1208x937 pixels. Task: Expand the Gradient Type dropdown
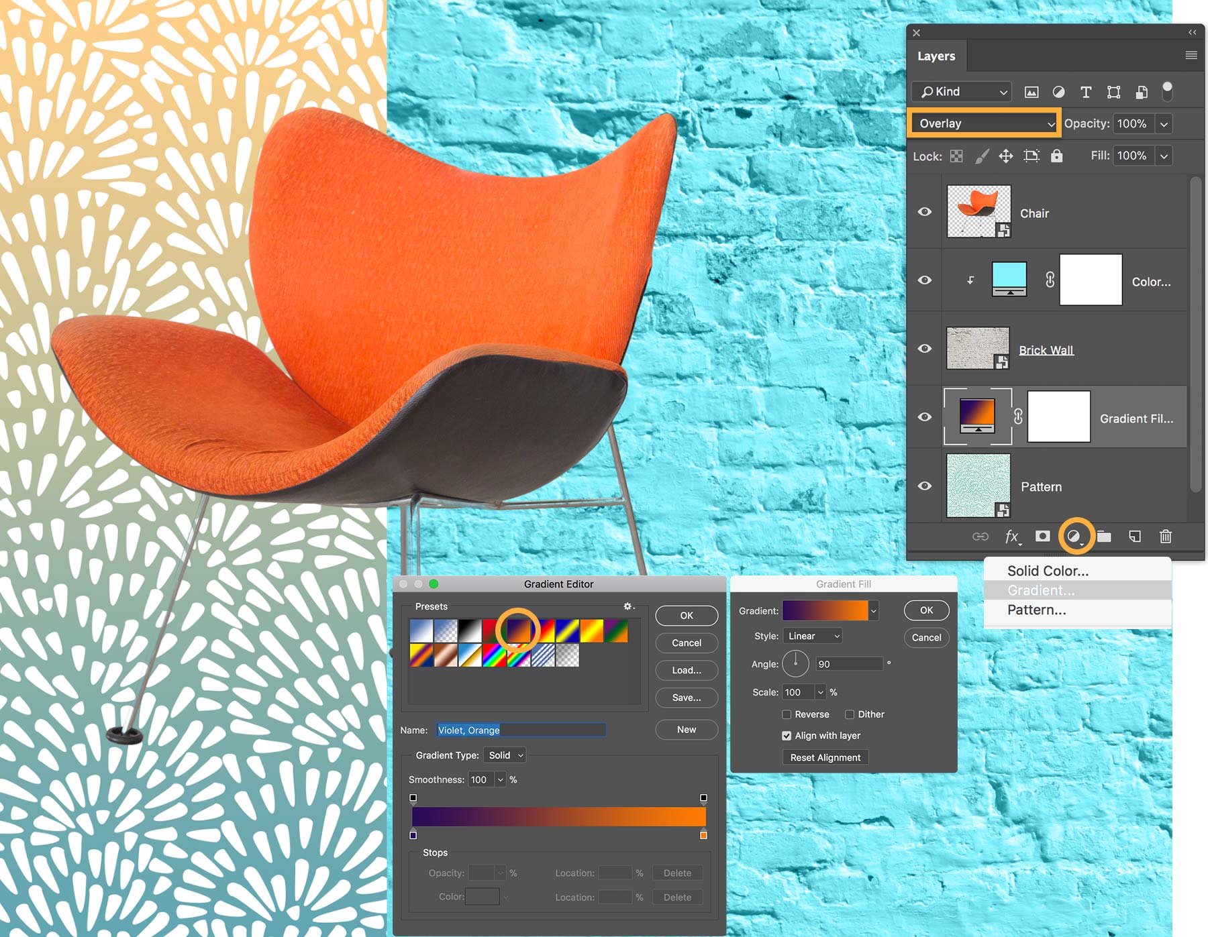tap(504, 755)
